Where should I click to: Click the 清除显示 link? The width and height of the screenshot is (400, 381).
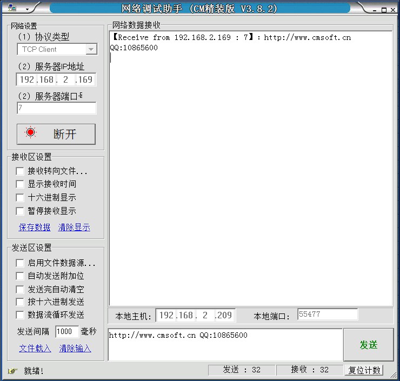[x=74, y=227]
